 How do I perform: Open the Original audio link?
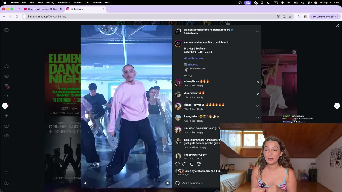point(191,33)
